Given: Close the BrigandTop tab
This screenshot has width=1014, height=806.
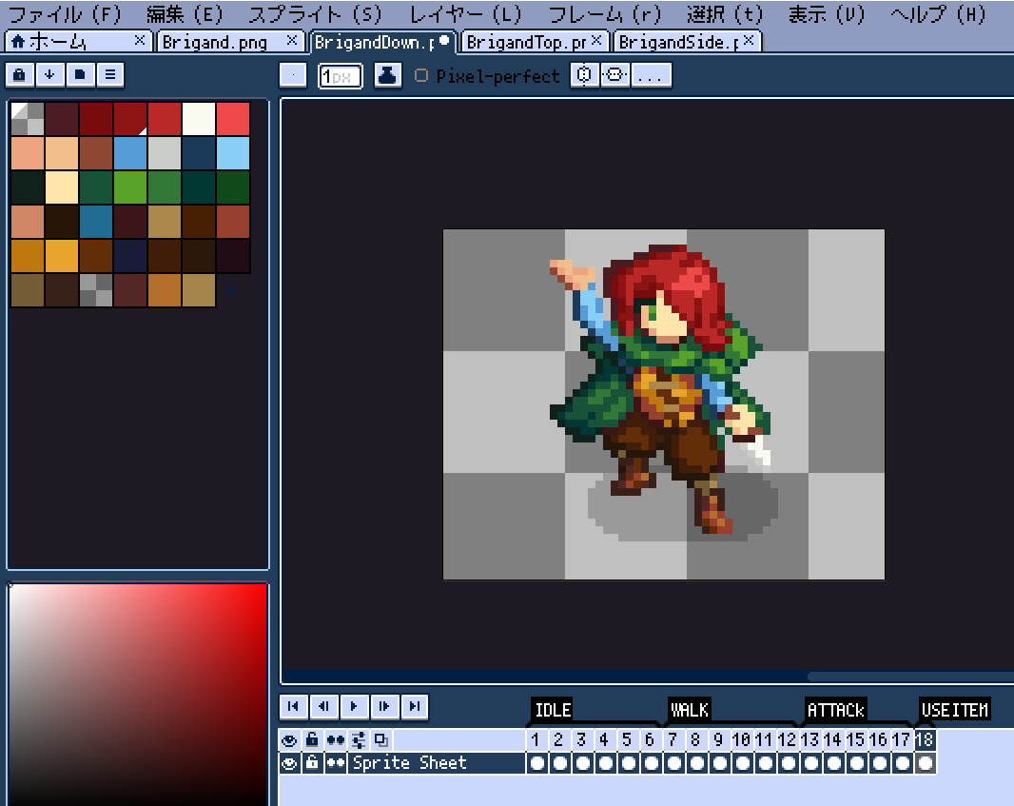Looking at the screenshot, I should [596, 40].
